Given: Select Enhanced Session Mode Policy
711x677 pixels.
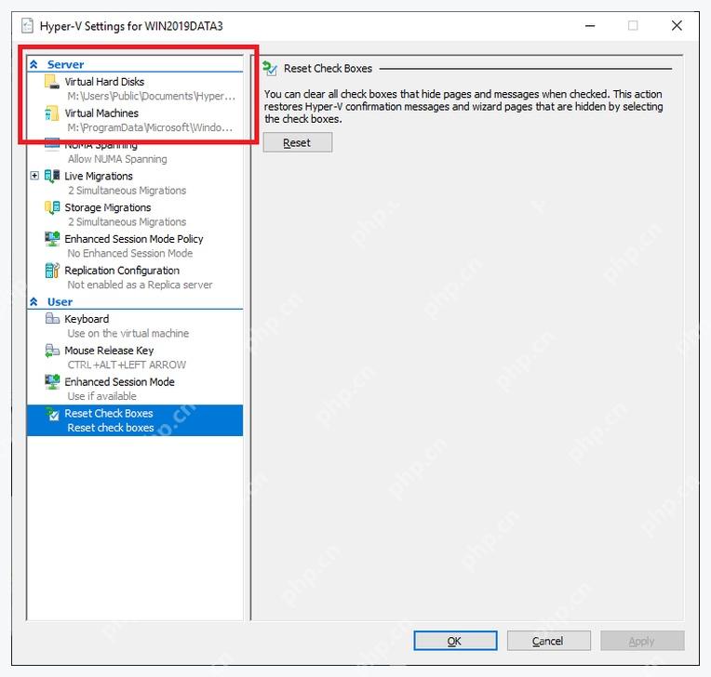Looking at the screenshot, I should click(x=134, y=239).
